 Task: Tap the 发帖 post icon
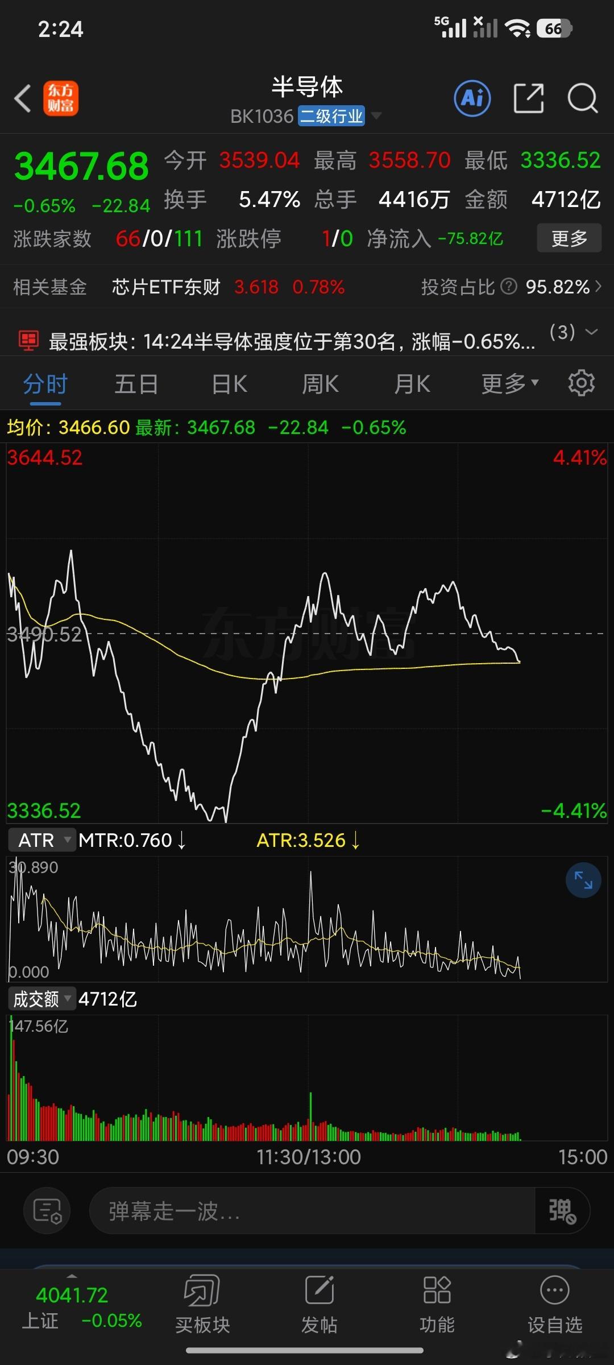(320, 1289)
